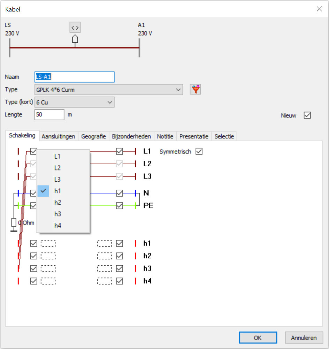Switch to the Aansluitingen tab
The height and width of the screenshot is (349, 329).
[58, 136]
